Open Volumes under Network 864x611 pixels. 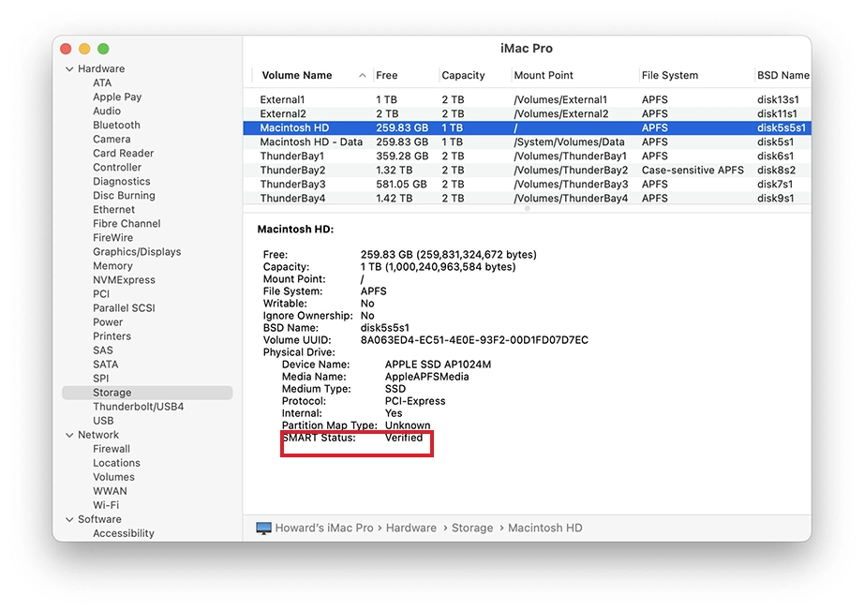coord(113,477)
